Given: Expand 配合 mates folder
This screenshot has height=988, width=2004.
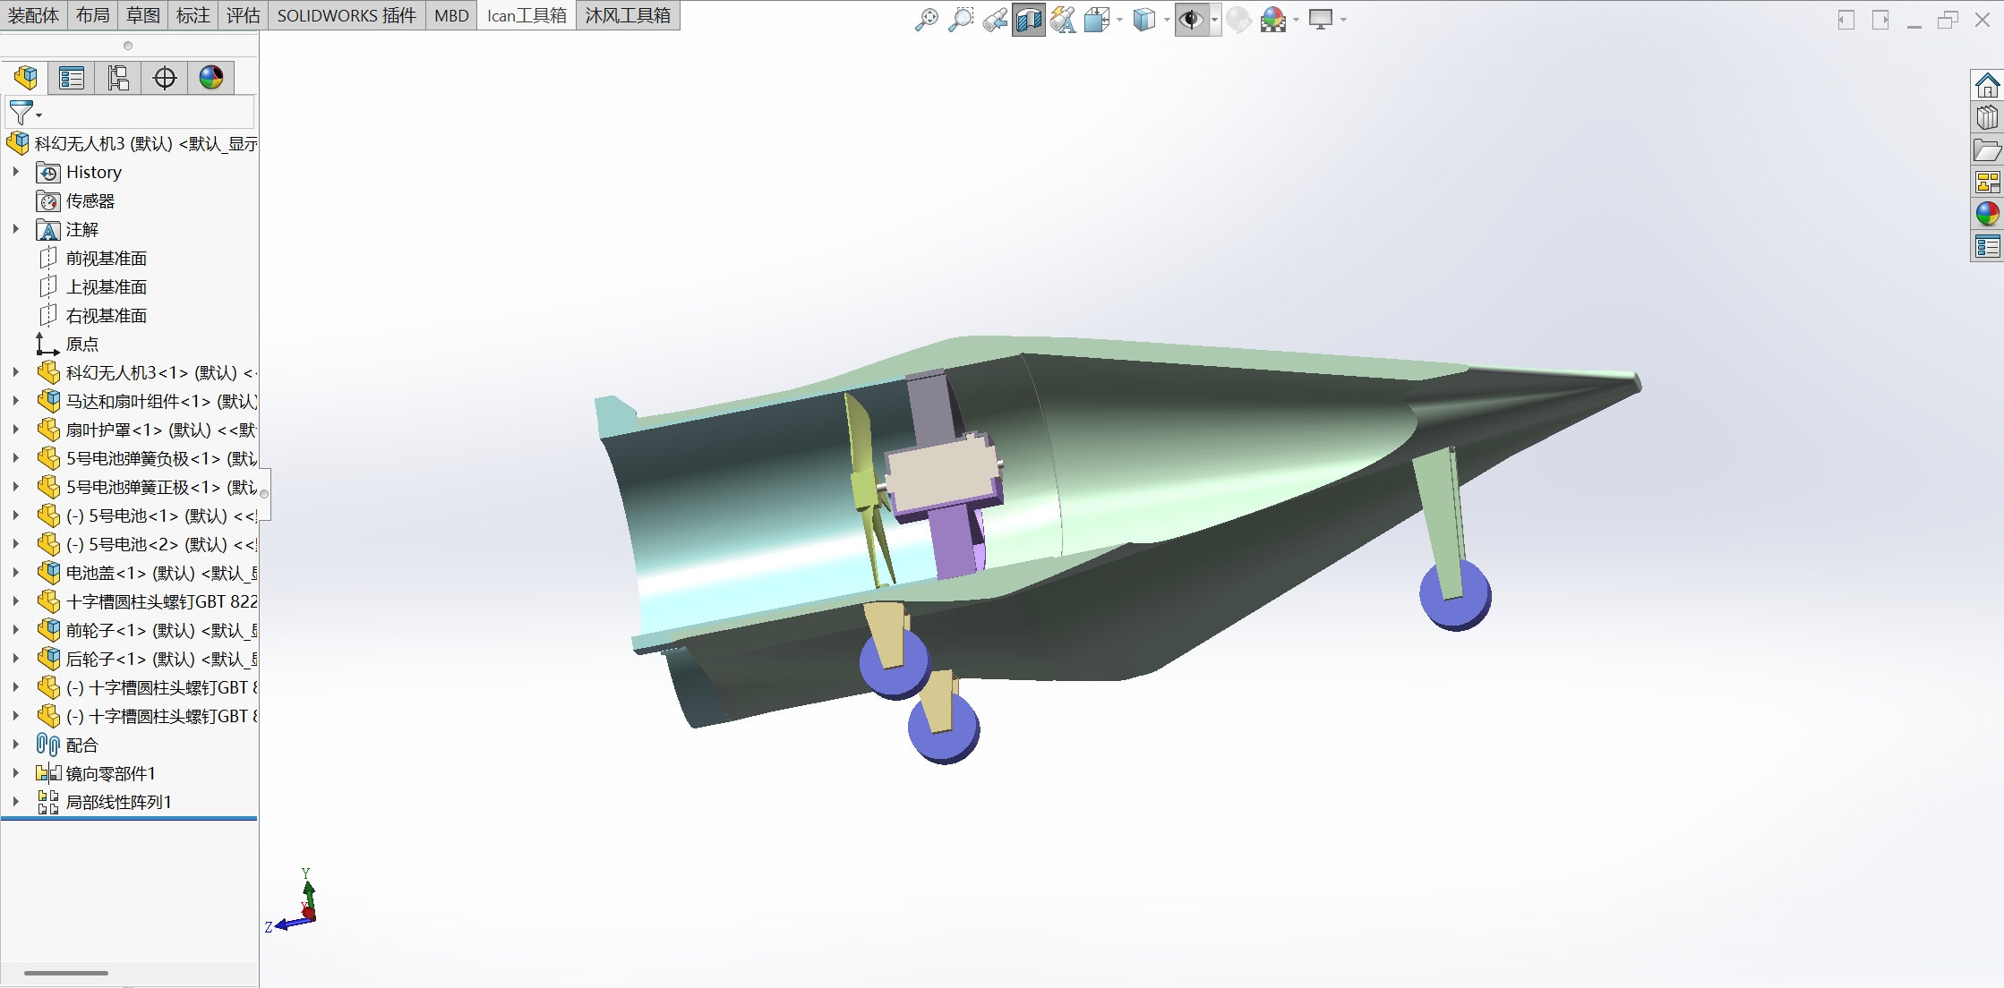Looking at the screenshot, I should (15, 745).
